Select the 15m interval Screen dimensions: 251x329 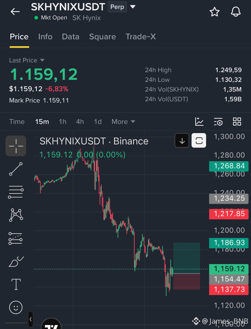coord(42,122)
